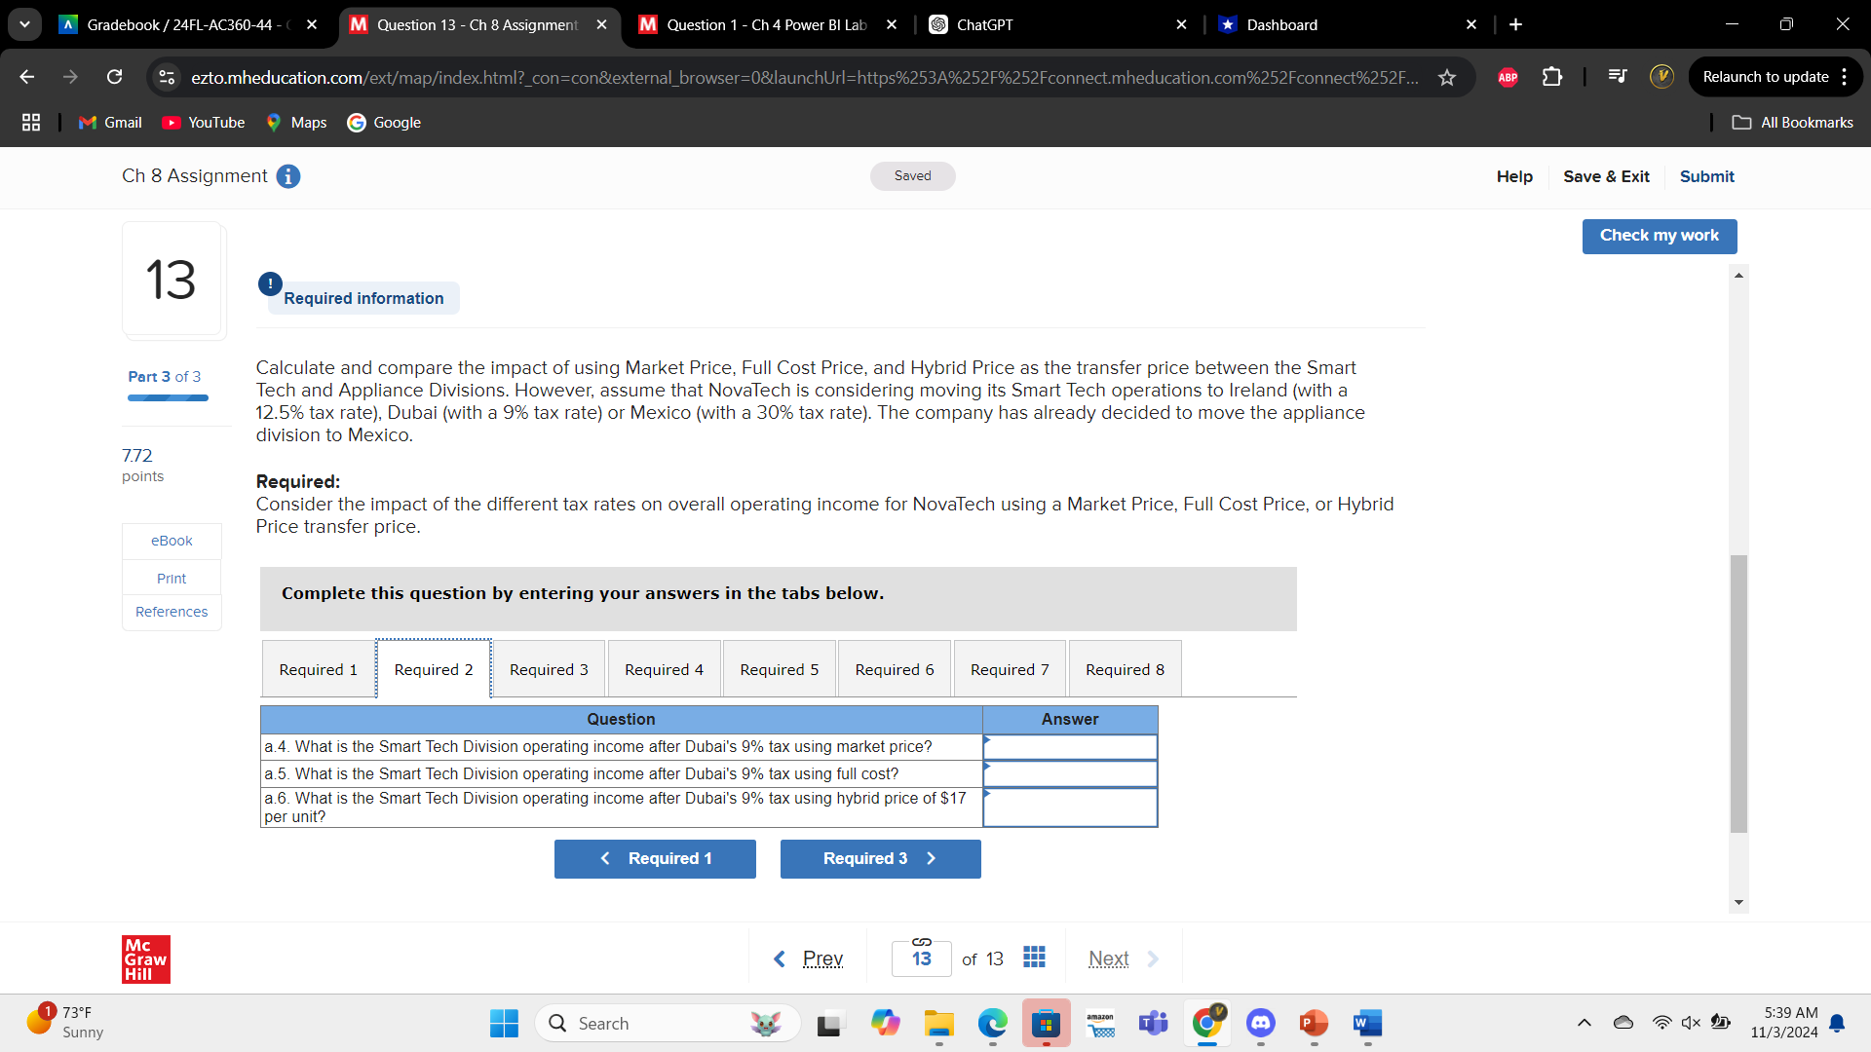This screenshot has width=1871, height=1052.
Task: Switch to the Required 5 tab
Action: [x=779, y=669]
